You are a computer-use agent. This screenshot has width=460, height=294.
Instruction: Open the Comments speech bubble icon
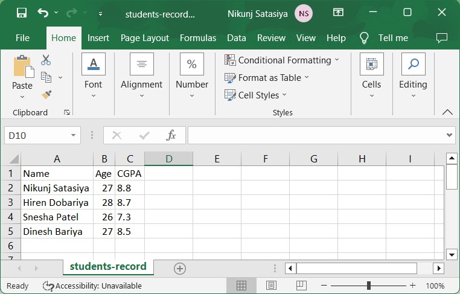(441, 37)
